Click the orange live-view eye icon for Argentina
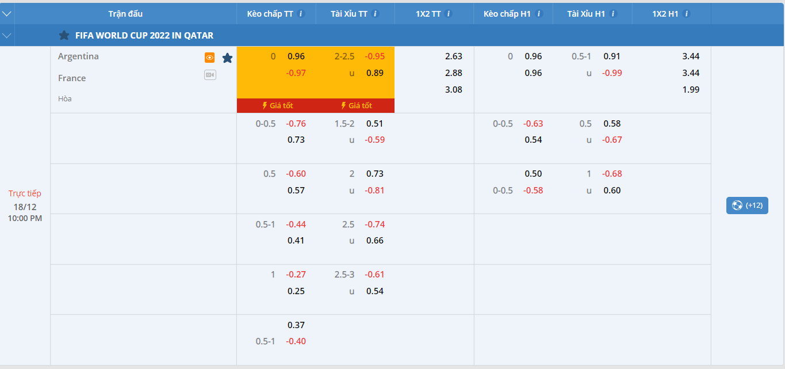 210,58
